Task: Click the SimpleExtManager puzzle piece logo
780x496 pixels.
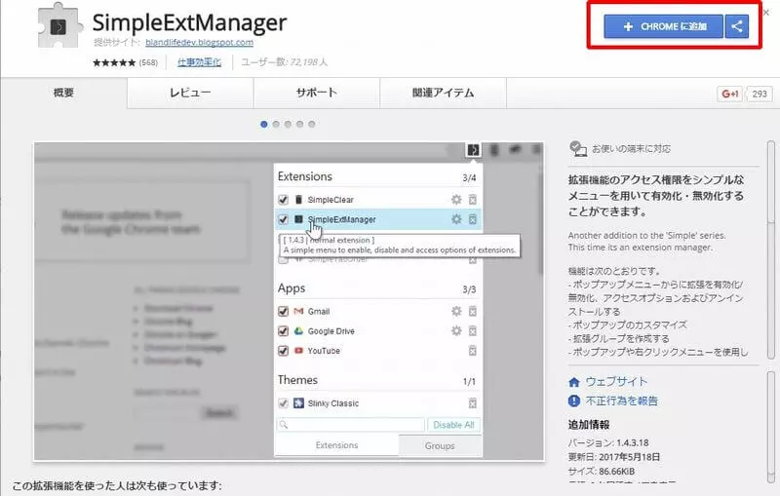Action: click(58, 26)
